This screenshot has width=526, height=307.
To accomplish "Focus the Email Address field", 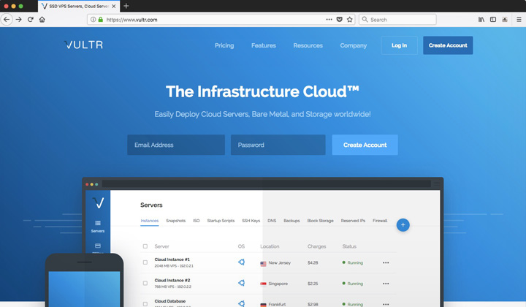I will click(x=176, y=145).
